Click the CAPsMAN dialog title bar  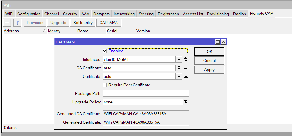(134, 42)
